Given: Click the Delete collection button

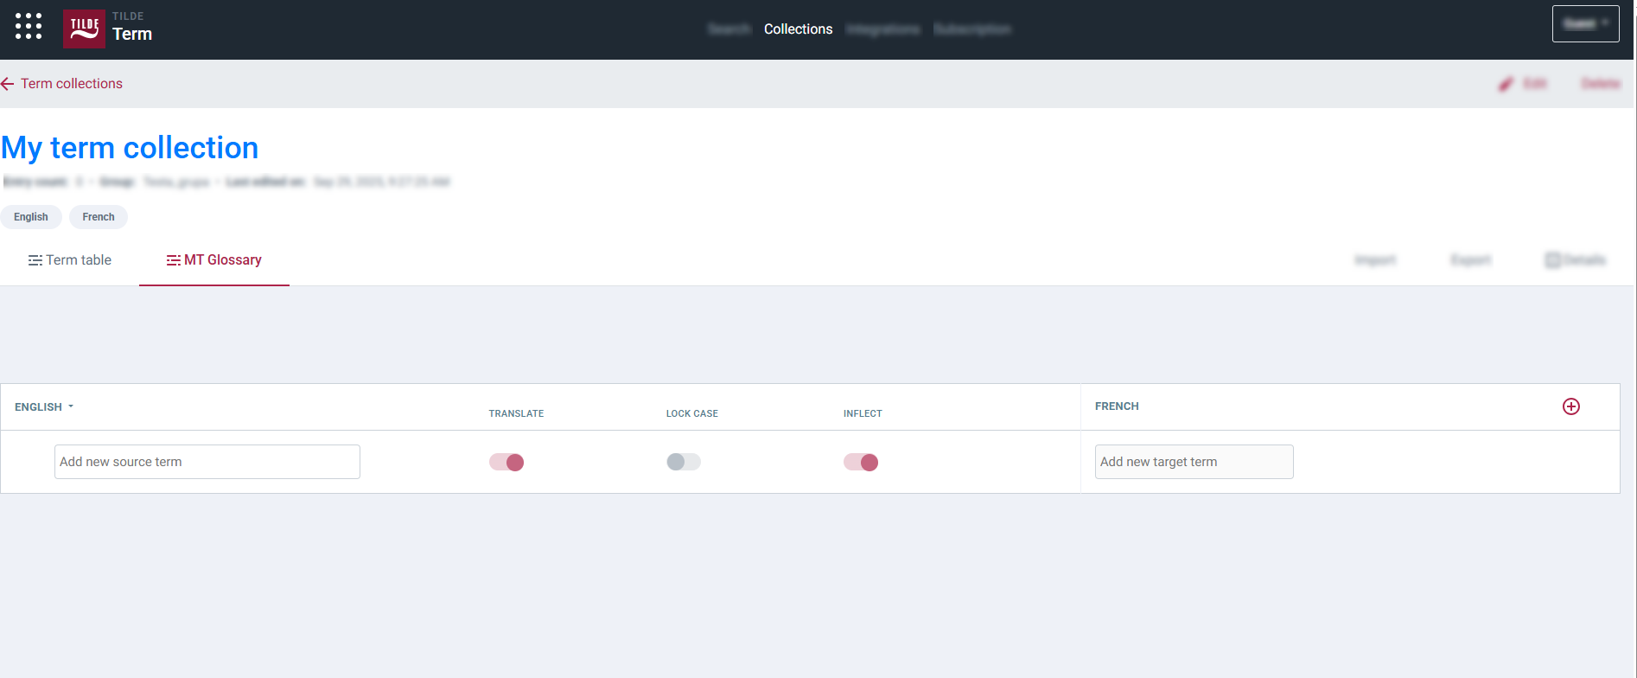Looking at the screenshot, I should tap(1601, 84).
